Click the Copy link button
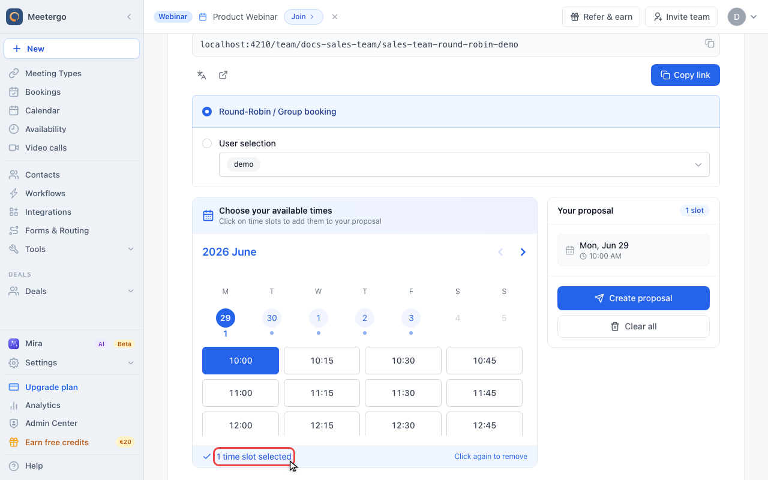The width and height of the screenshot is (768, 480). click(x=685, y=75)
